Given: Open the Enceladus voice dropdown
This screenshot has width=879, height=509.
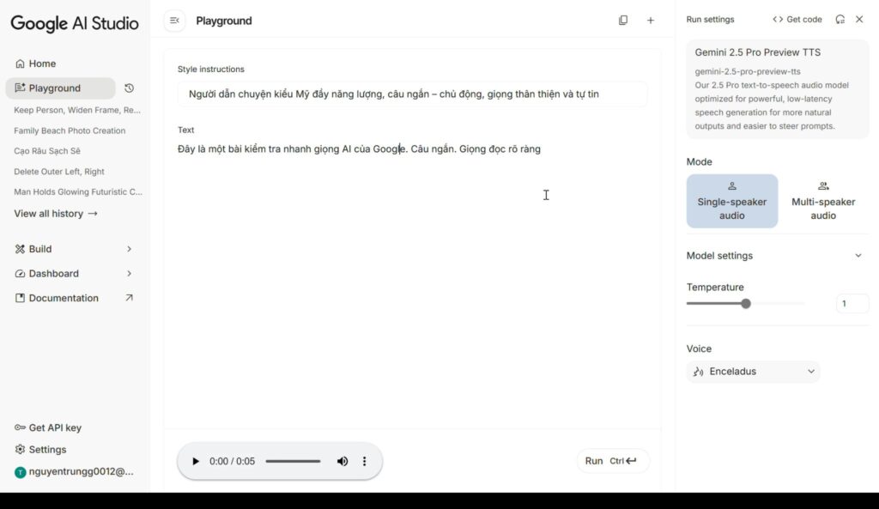Looking at the screenshot, I should (x=752, y=371).
